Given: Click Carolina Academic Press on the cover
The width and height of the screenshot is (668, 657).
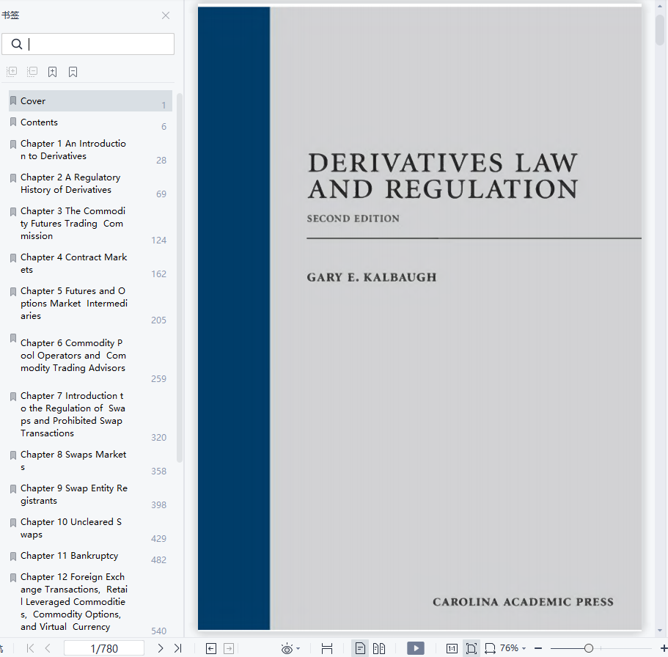Looking at the screenshot, I should click(x=523, y=601).
